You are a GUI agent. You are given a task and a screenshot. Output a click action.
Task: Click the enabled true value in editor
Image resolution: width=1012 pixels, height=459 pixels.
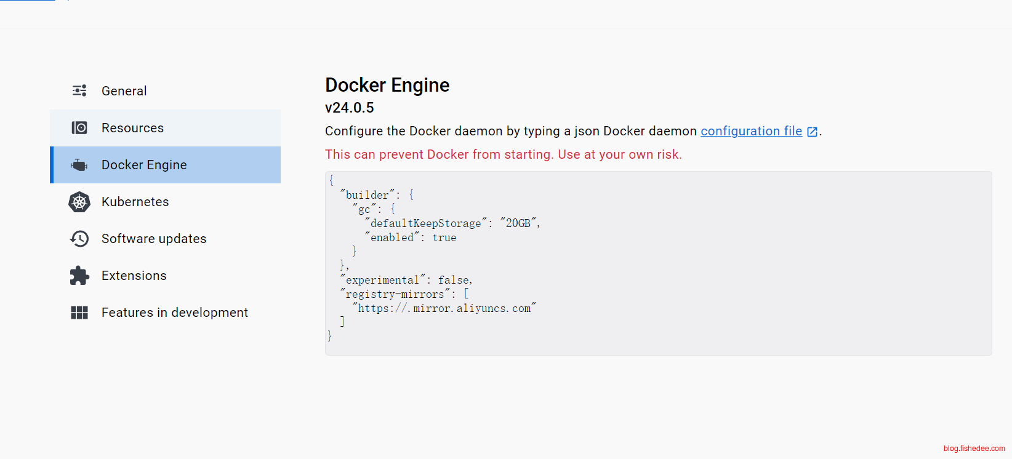[444, 237]
